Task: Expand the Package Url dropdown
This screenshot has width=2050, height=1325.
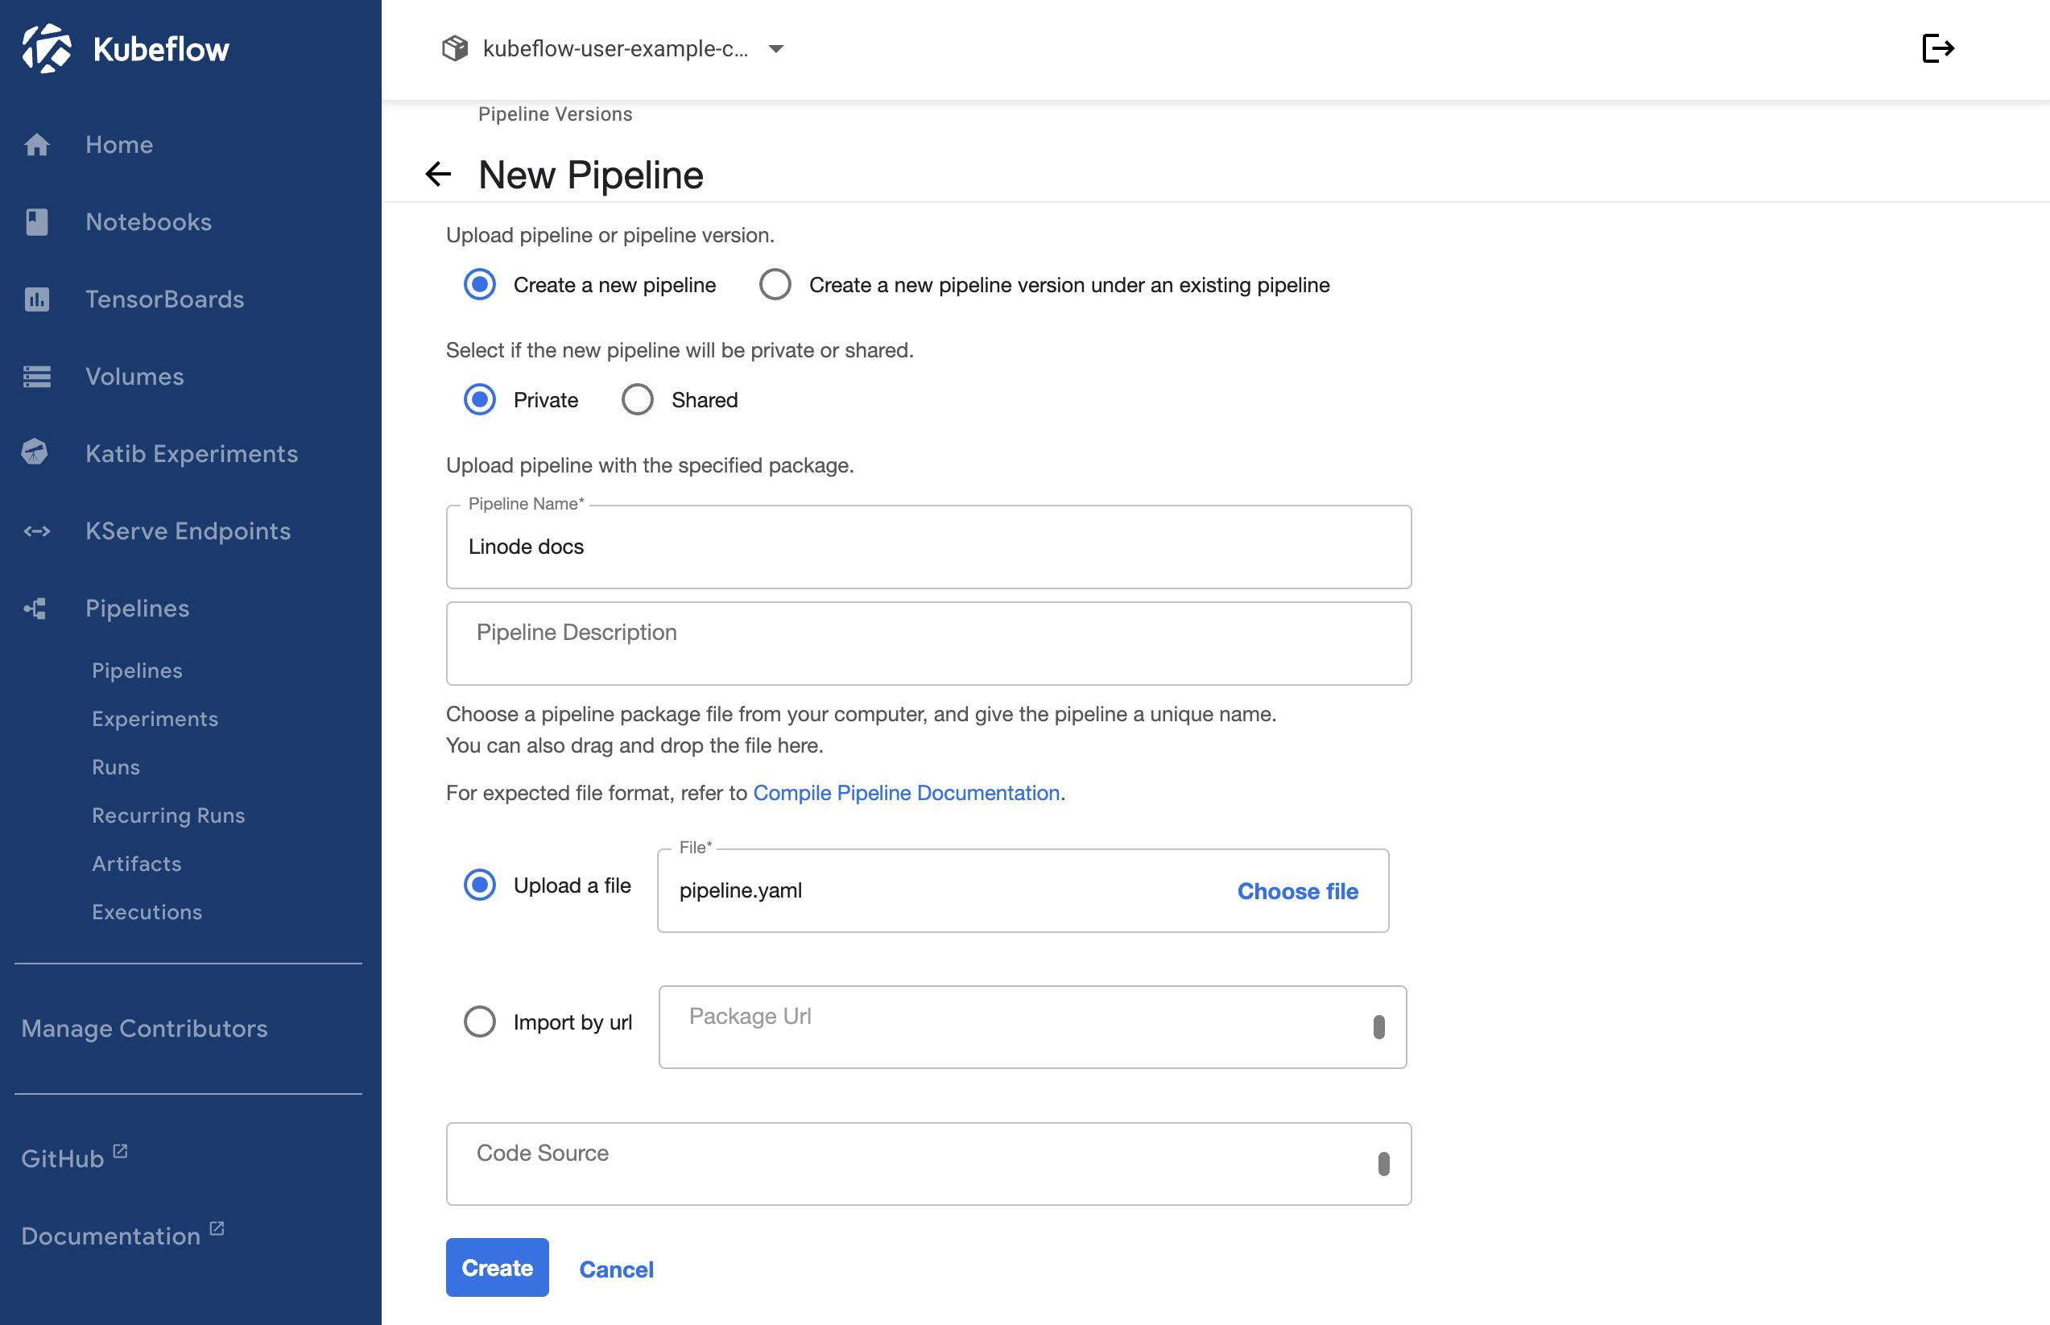Action: coord(1380,1026)
